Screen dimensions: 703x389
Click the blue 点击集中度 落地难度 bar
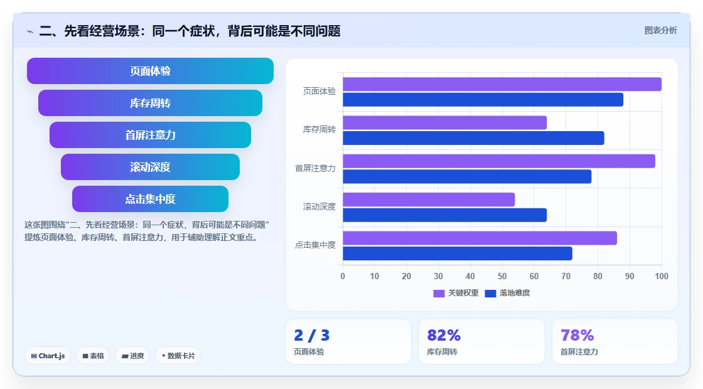tap(458, 253)
